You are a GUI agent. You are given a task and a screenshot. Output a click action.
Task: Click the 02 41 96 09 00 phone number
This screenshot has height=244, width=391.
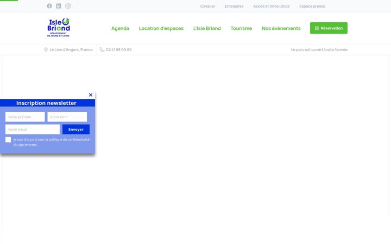tap(119, 50)
